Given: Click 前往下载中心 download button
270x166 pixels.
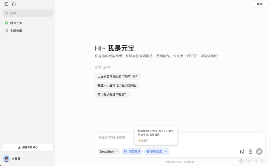Looking at the screenshot, I should [27, 147].
